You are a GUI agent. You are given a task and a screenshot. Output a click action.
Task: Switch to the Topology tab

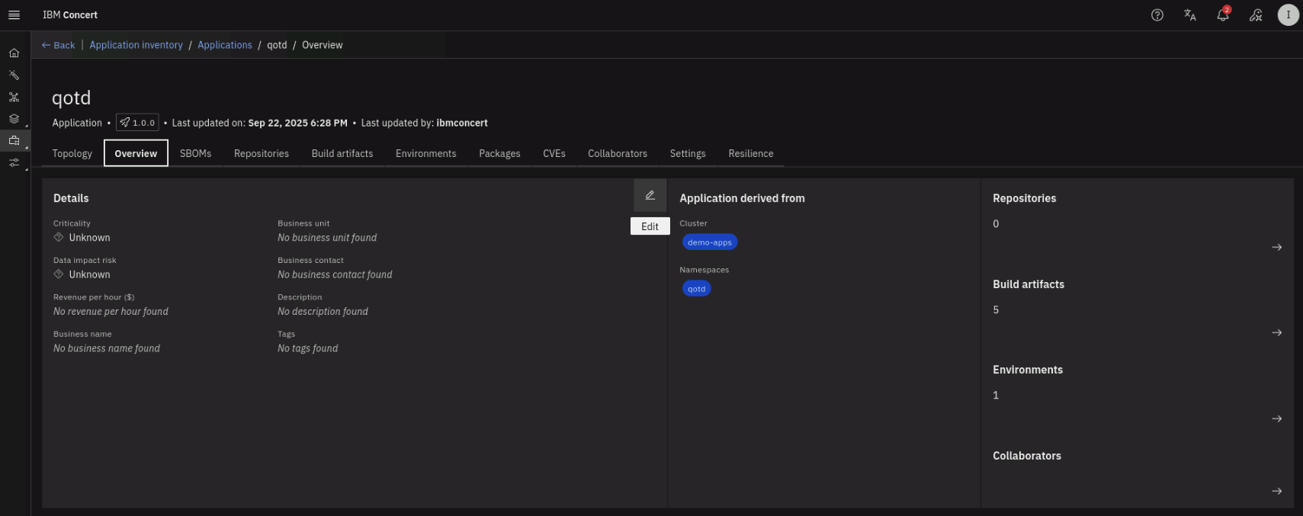click(72, 154)
